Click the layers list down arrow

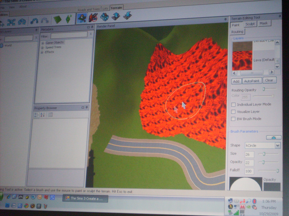click(277, 66)
